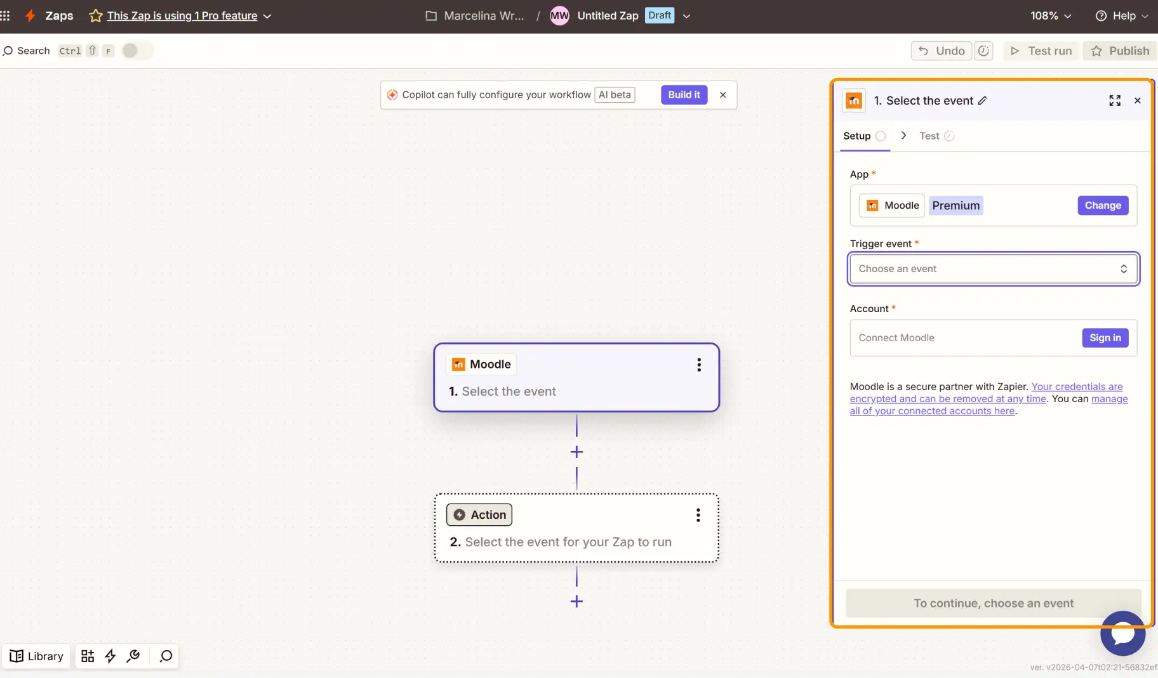Open the 108% zoom dropdown
Image resolution: width=1158 pixels, height=678 pixels.
tap(1051, 16)
